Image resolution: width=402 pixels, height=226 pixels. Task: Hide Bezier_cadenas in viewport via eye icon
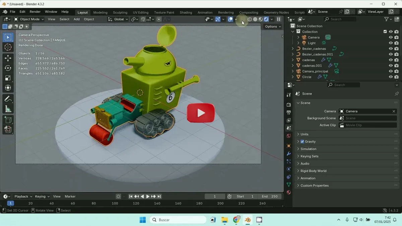(x=391, y=49)
